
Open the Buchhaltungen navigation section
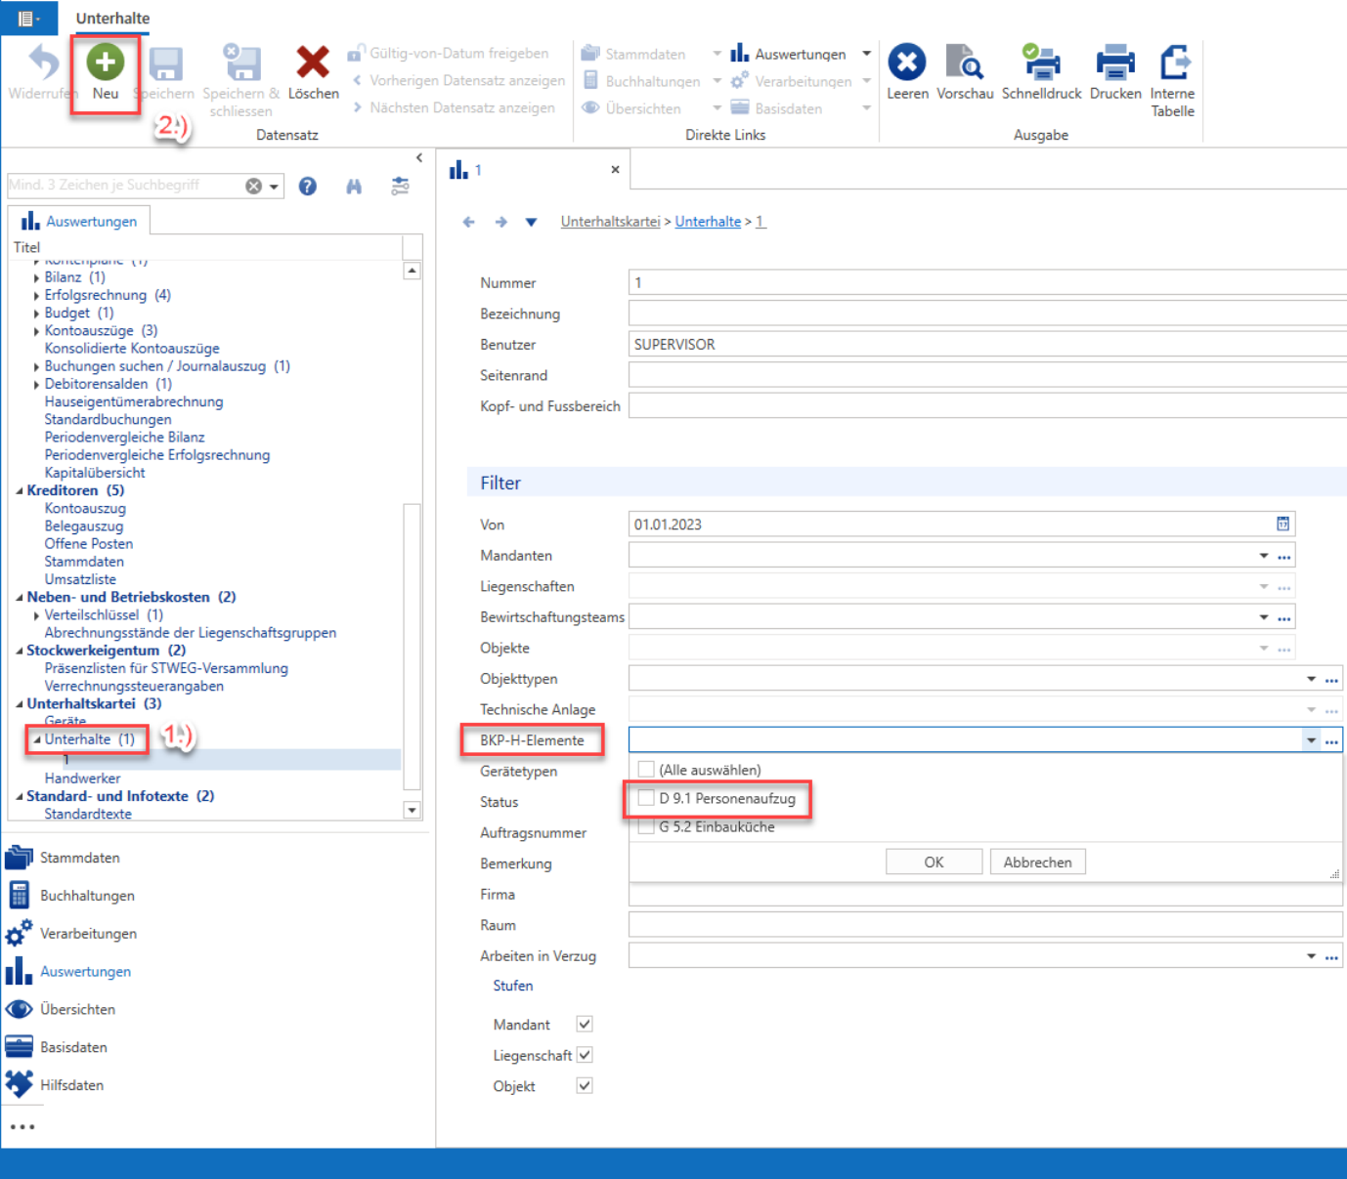[87, 896]
